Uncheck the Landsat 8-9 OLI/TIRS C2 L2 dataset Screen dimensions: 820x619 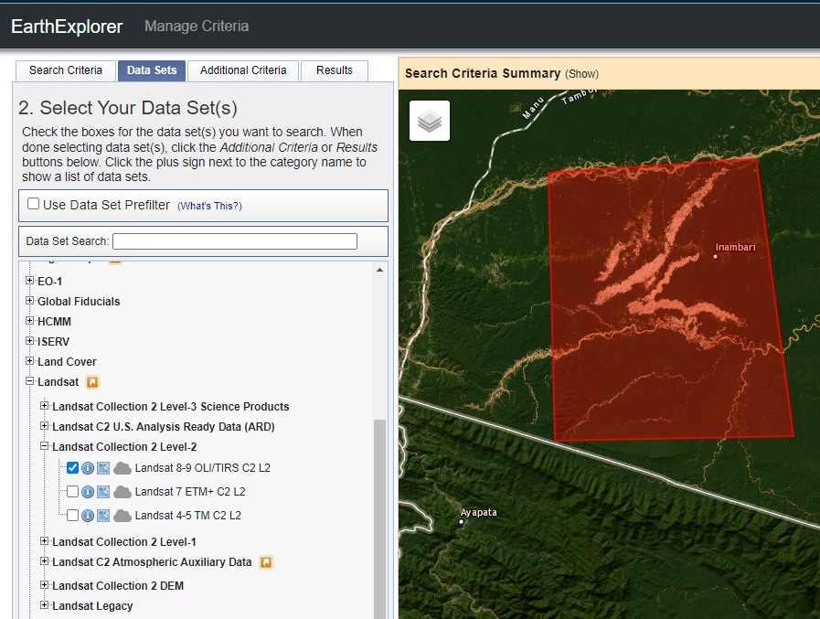tap(73, 468)
